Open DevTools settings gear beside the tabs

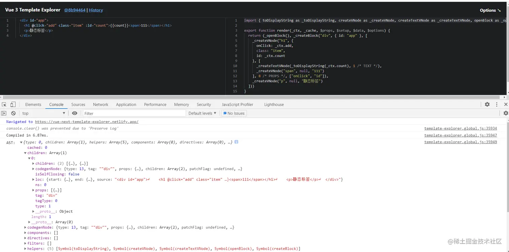pyautogui.click(x=487, y=105)
